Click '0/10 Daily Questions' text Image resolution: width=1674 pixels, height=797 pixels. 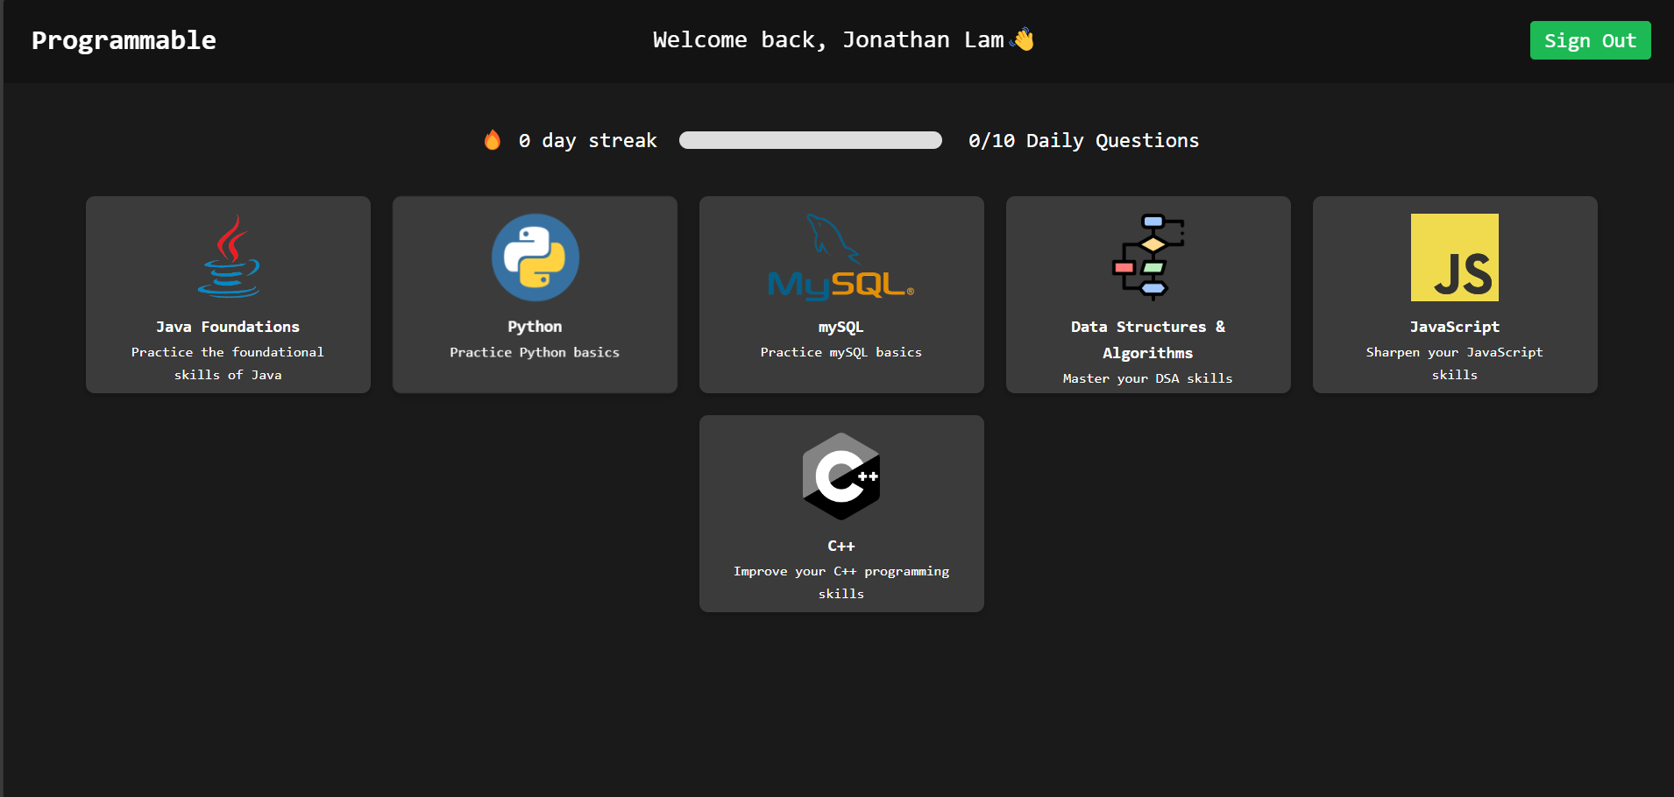point(1083,140)
